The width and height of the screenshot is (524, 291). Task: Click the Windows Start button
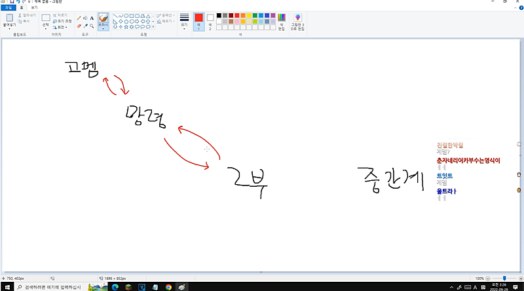pyautogui.click(x=7, y=287)
